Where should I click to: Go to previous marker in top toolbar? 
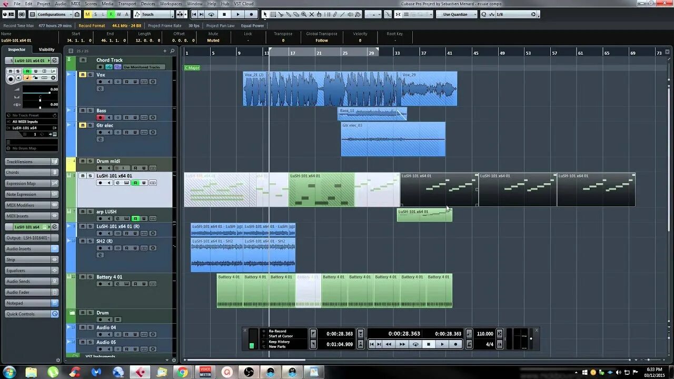click(x=194, y=14)
